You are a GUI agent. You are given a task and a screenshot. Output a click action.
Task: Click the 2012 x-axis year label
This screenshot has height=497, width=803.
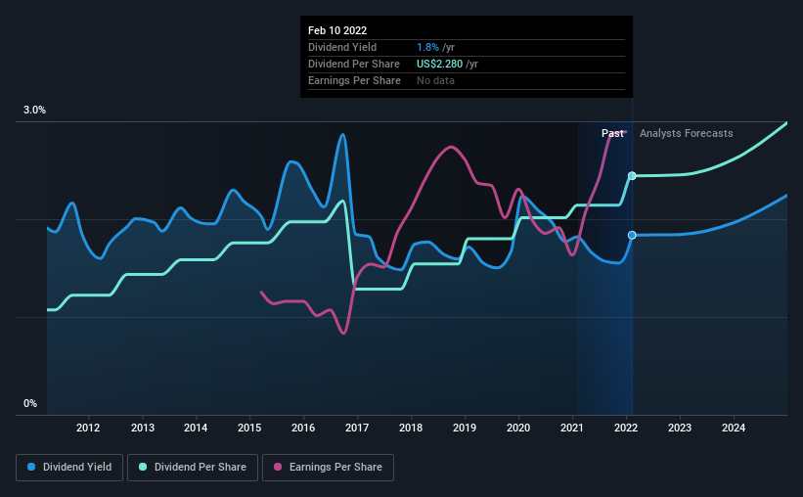pos(88,428)
